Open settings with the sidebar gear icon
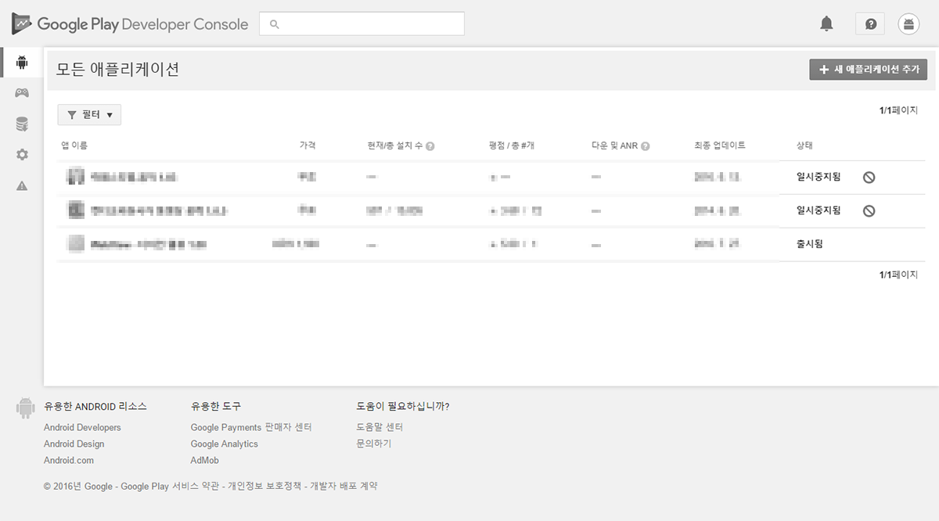 click(x=22, y=154)
